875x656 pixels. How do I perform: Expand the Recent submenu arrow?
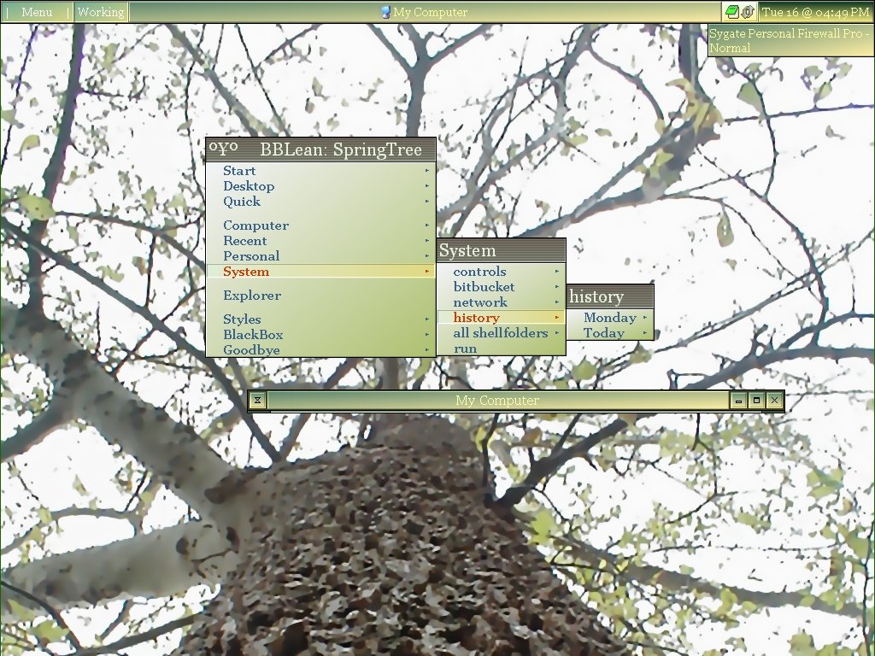[427, 241]
